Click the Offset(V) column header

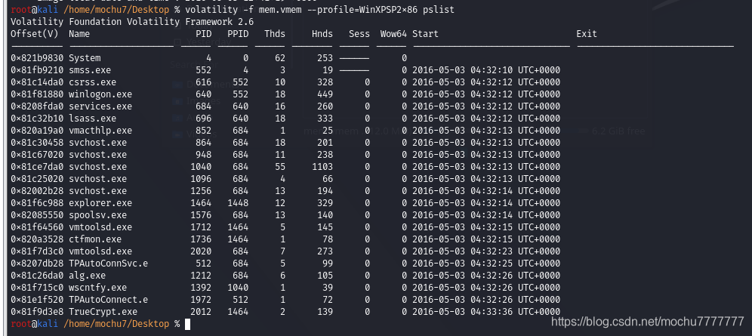point(36,34)
